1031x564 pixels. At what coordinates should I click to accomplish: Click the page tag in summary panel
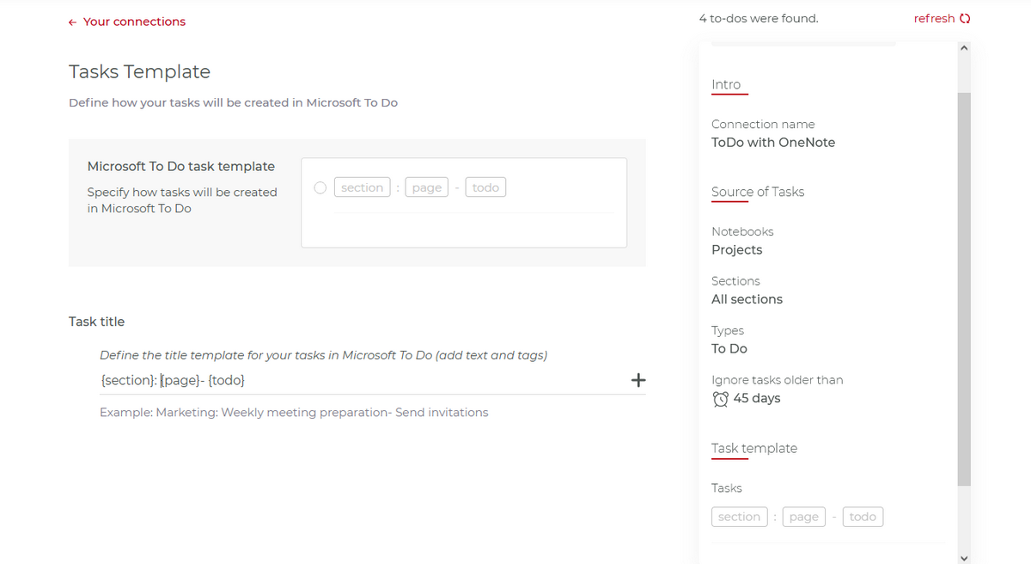804,517
